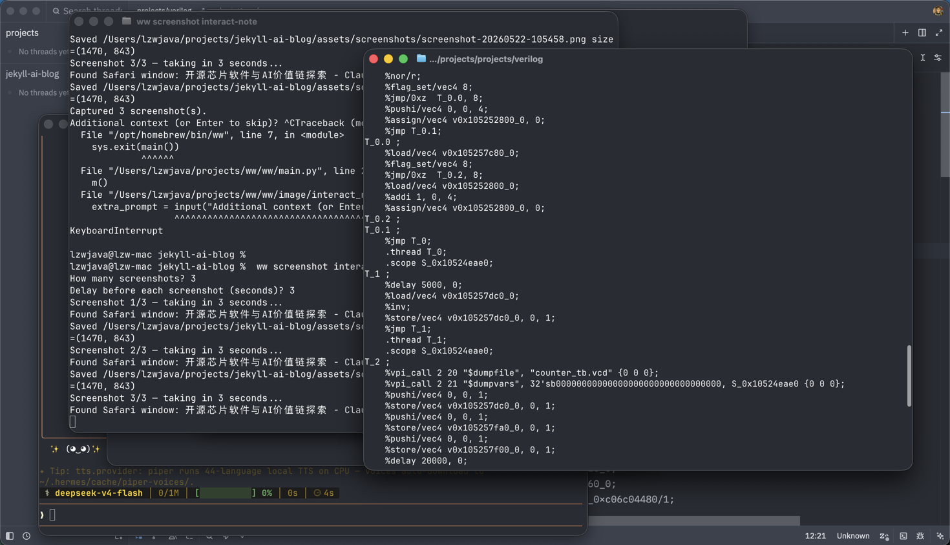Open the jekyll-ai-blog project in sidebar
The image size is (950, 545).
tap(32, 74)
